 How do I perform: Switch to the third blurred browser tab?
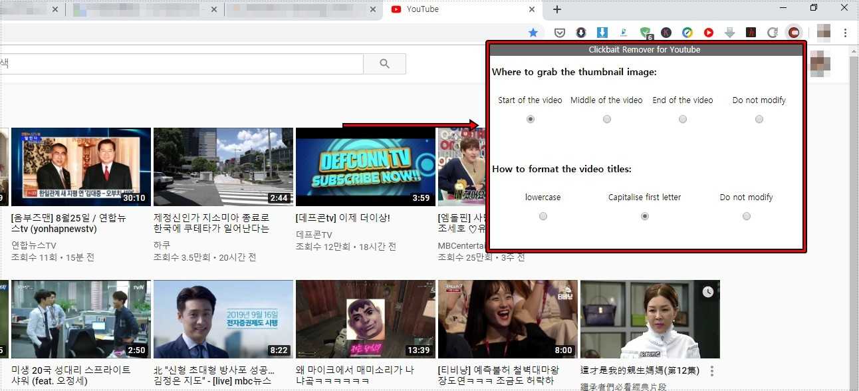pyautogui.click(x=304, y=9)
